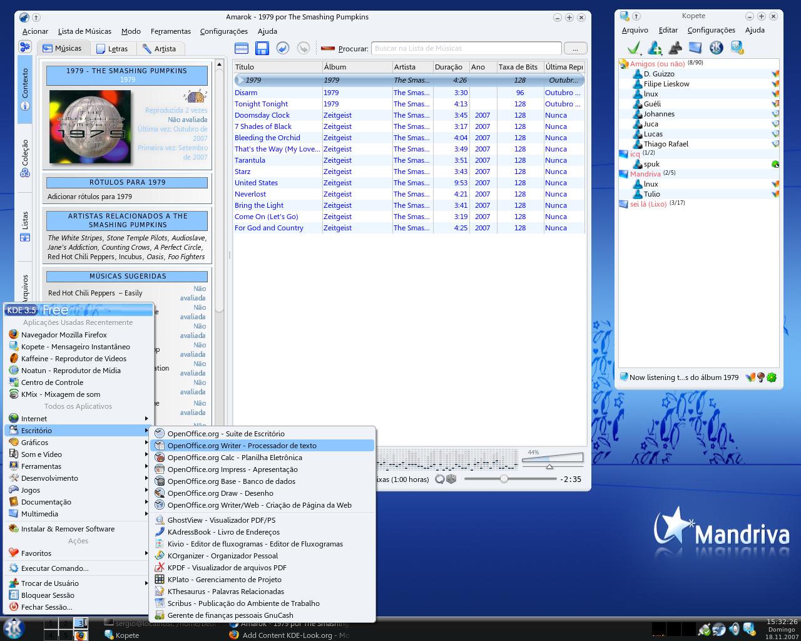
Task: Toggle show offline users icon in Kopete
Action: point(675,48)
